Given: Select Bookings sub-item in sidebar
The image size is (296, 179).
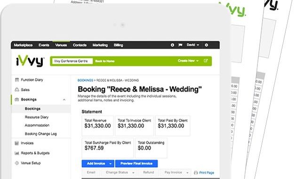Looking at the screenshot, I should (x=32, y=109).
